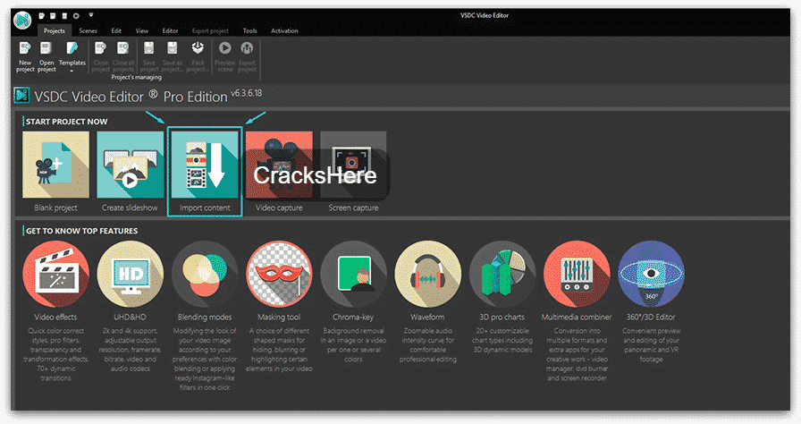Open the Scenes ribbon tab
Screen dimensions: 801x424
tap(88, 30)
